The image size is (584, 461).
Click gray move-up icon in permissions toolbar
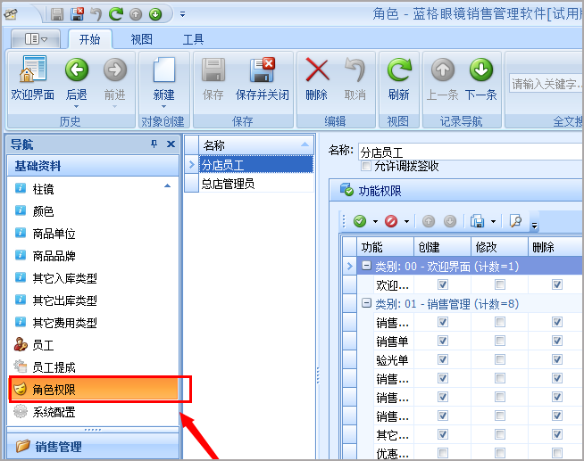pyautogui.click(x=429, y=221)
